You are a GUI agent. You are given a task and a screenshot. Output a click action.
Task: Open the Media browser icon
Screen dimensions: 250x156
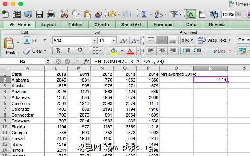click(214, 14)
